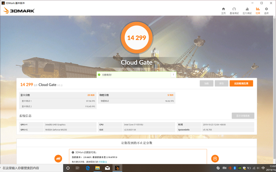This screenshot has height=172, width=276.
Task: Open File Explorer from taskbar
Action: click(97, 168)
